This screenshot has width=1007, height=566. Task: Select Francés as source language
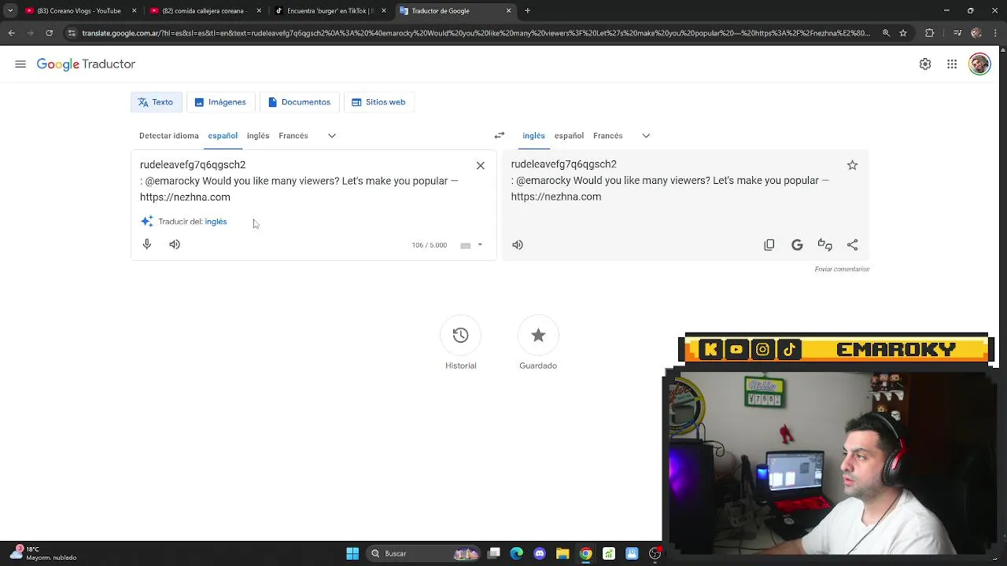pos(293,136)
